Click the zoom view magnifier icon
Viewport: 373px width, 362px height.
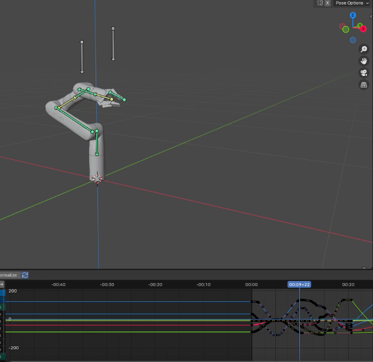coord(363,49)
